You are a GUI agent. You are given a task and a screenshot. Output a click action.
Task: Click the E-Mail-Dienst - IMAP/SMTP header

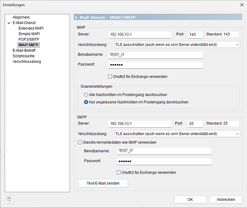[x=158, y=17]
